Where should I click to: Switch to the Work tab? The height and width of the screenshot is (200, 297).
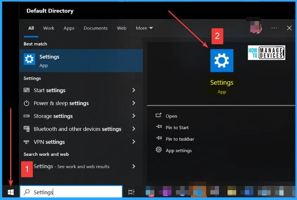click(x=49, y=28)
